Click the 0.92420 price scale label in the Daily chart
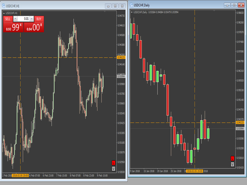 240,168
